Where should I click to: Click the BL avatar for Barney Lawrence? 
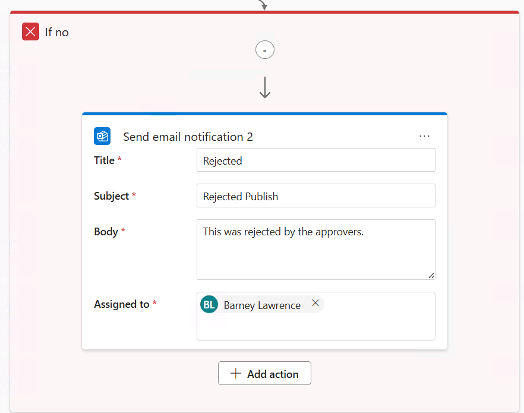click(209, 305)
